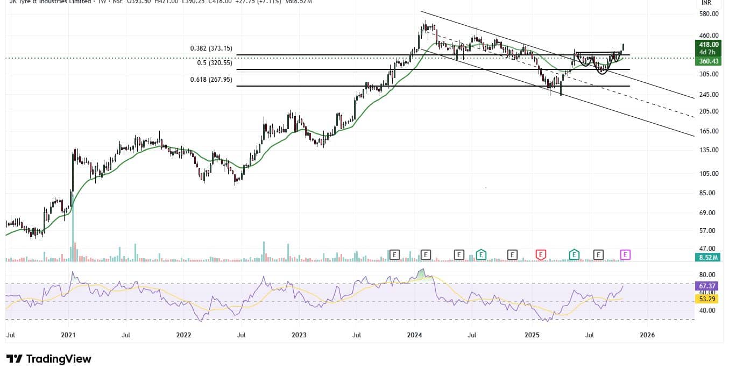Click the green E marker right of red one
The width and height of the screenshot is (729, 375).
point(574,254)
